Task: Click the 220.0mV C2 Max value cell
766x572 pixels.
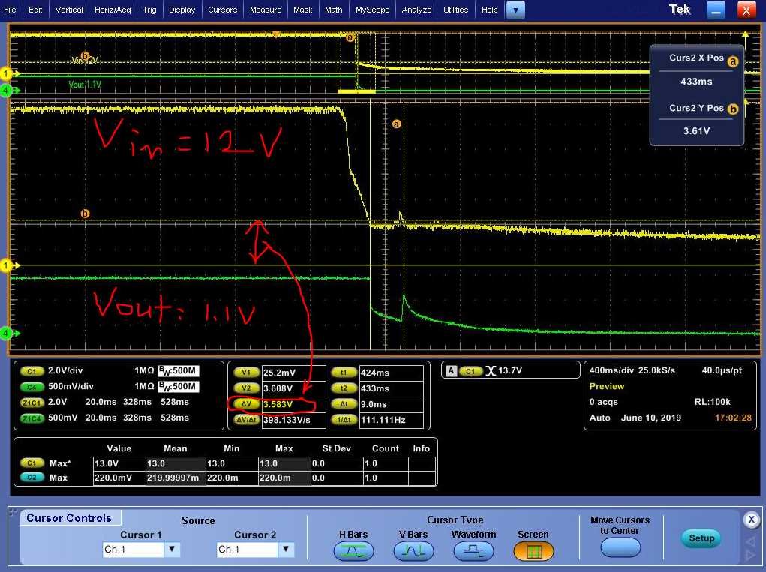Action: coord(119,478)
